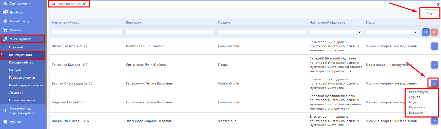Open actions dropdown for Доброштан Ніколь row
Screen dimensions: 441x129
click(434, 121)
